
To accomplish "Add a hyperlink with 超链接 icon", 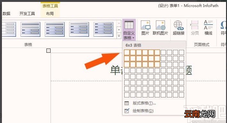I will (179, 28).
